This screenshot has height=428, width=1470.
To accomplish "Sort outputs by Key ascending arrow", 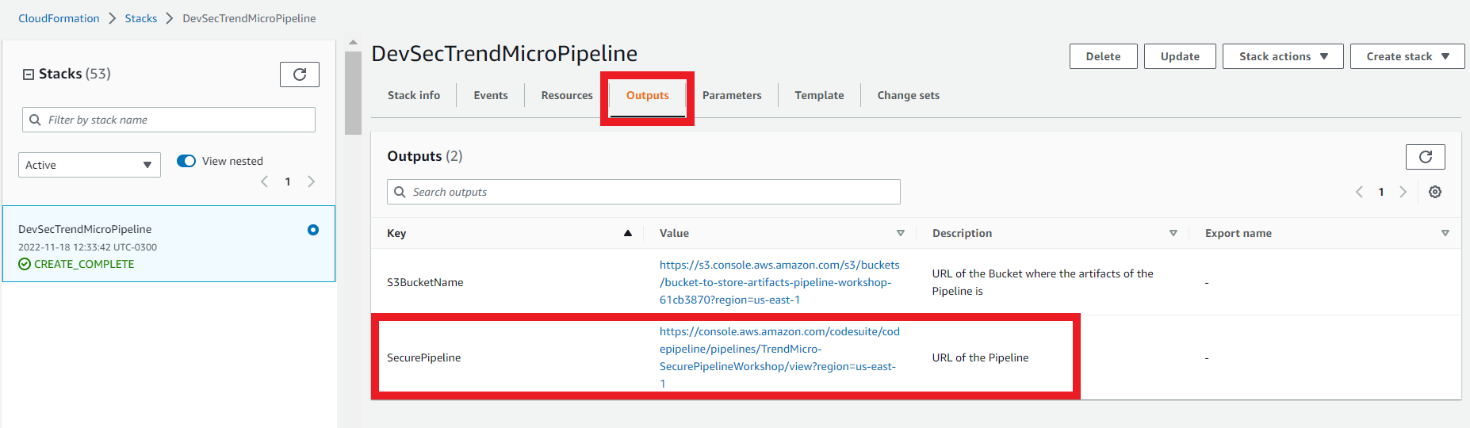I will tap(628, 233).
